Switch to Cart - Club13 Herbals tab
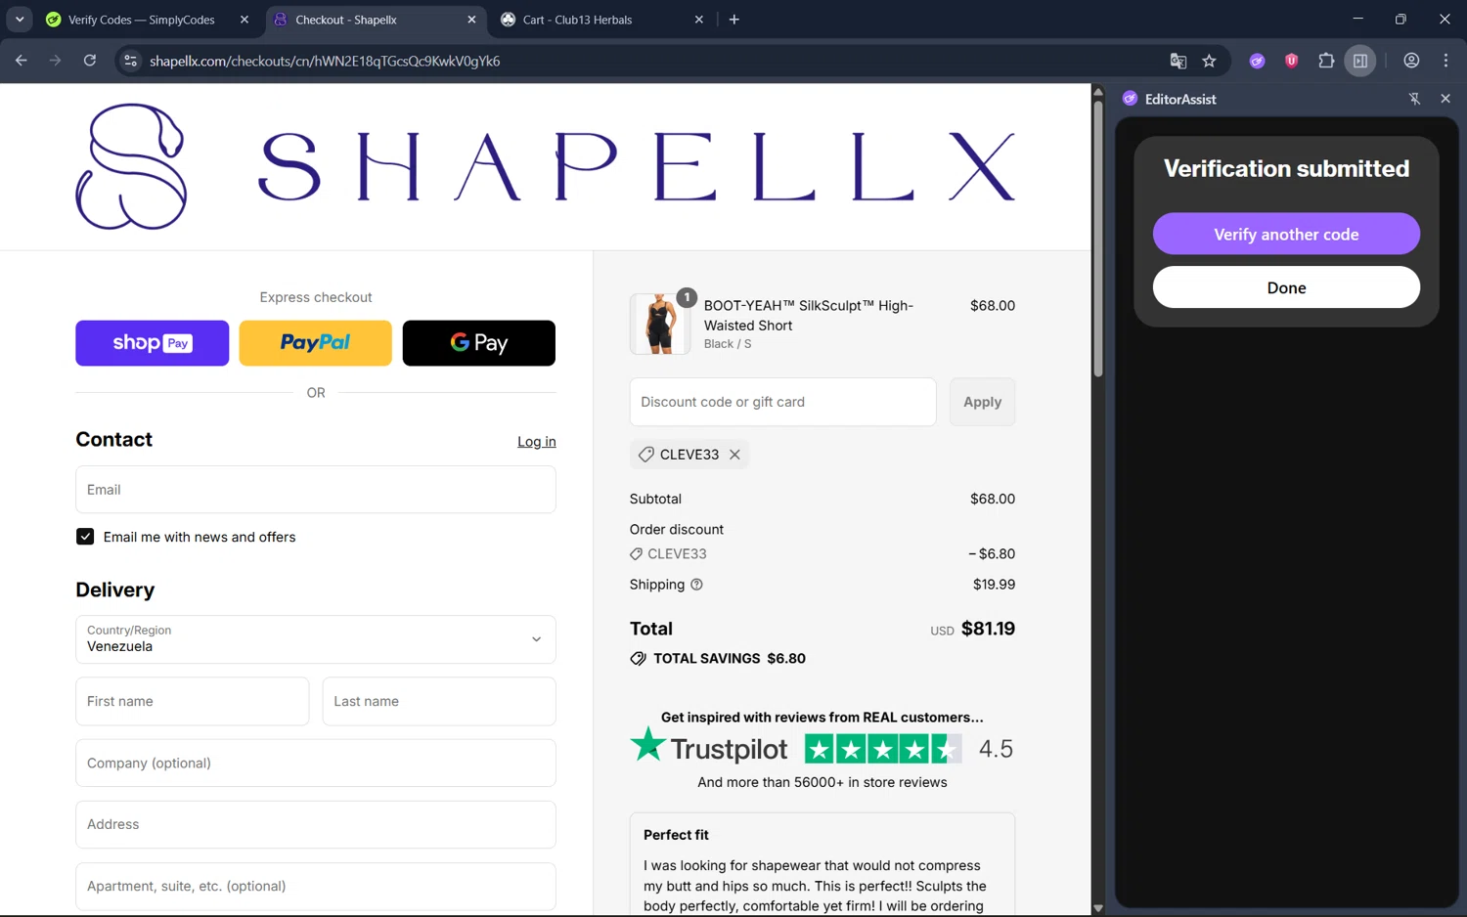The height and width of the screenshot is (917, 1467). click(600, 20)
